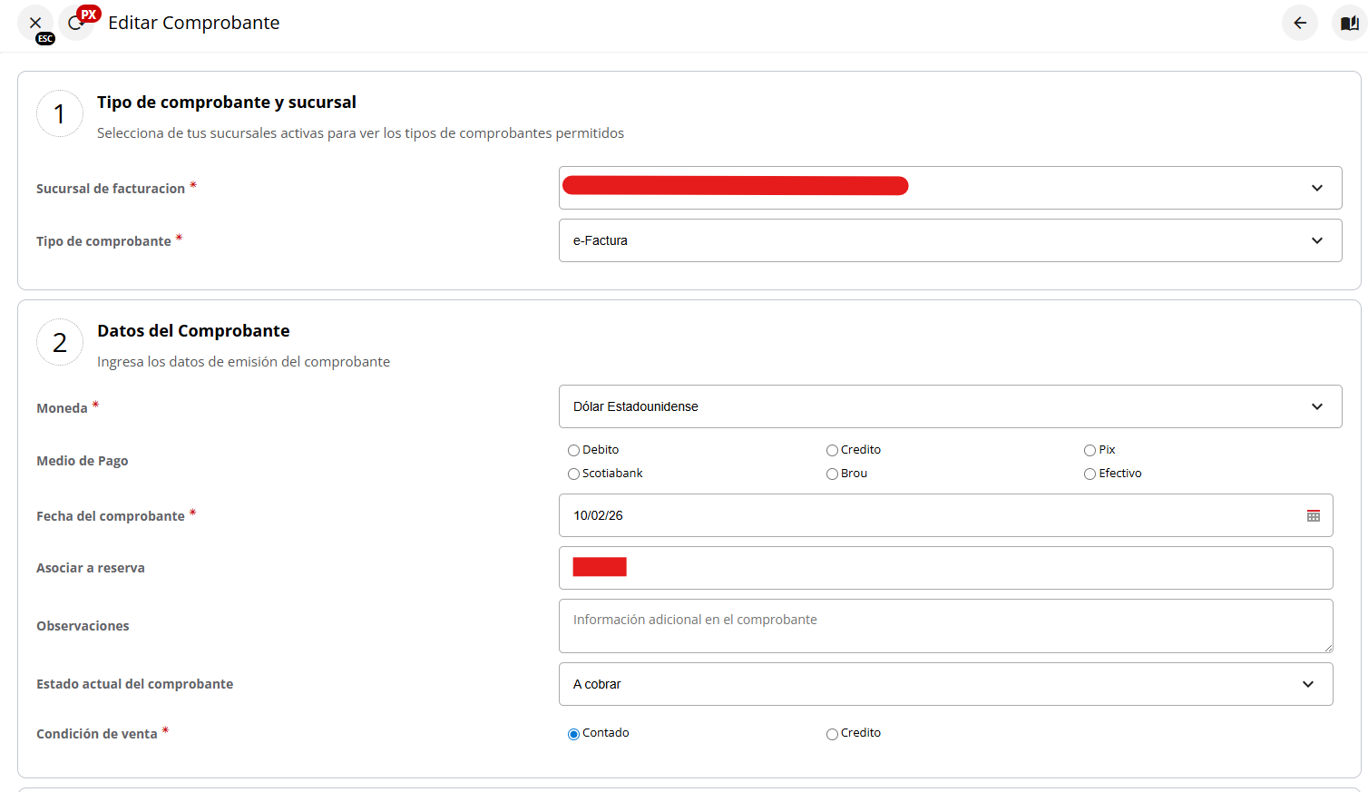Select the Brou payment option

click(832, 474)
